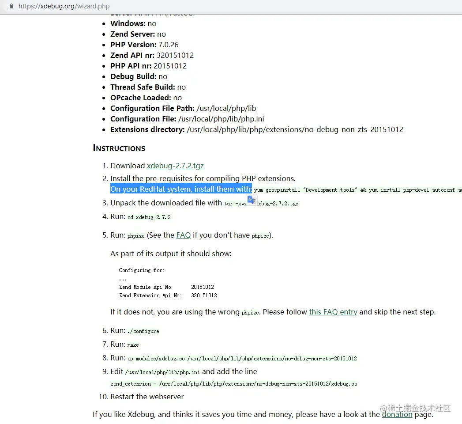Open the FAQ link about phpize
The width and height of the screenshot is (462, 424).
pos(183,235)
